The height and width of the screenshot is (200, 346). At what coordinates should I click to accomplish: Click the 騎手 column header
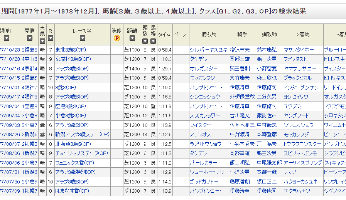(242, 34)
